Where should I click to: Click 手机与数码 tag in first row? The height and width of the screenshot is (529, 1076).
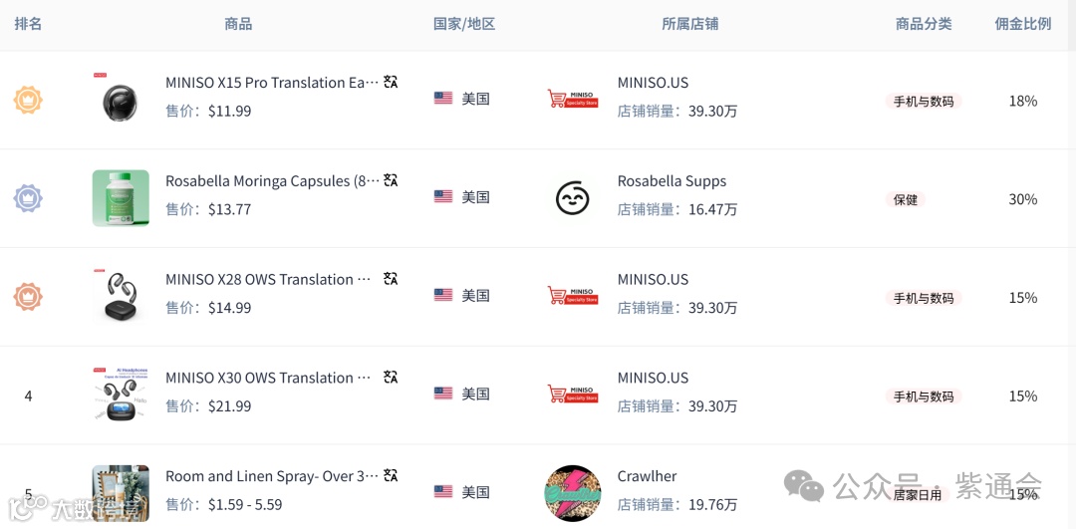click(x=924, y=102)
